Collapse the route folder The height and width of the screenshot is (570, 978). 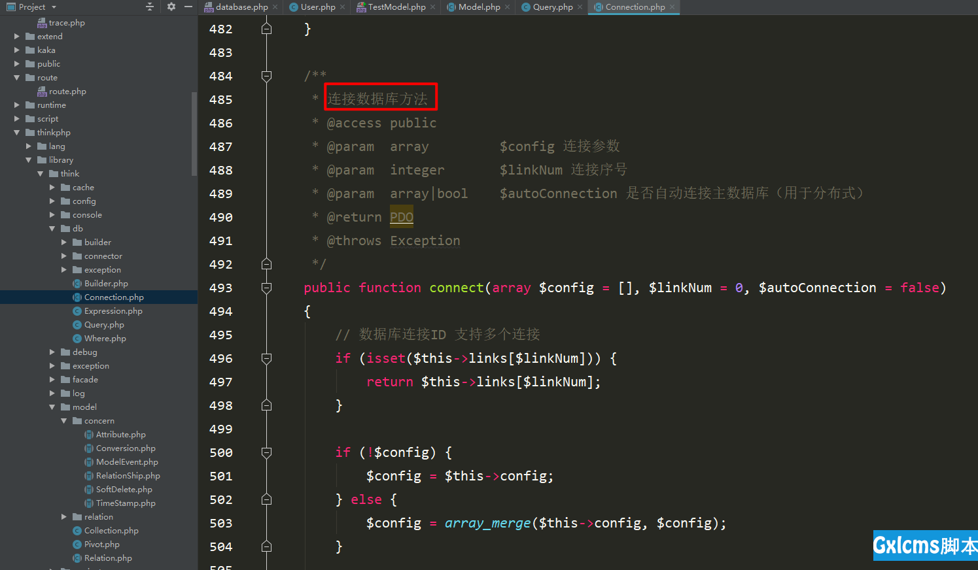click(17, 78)
